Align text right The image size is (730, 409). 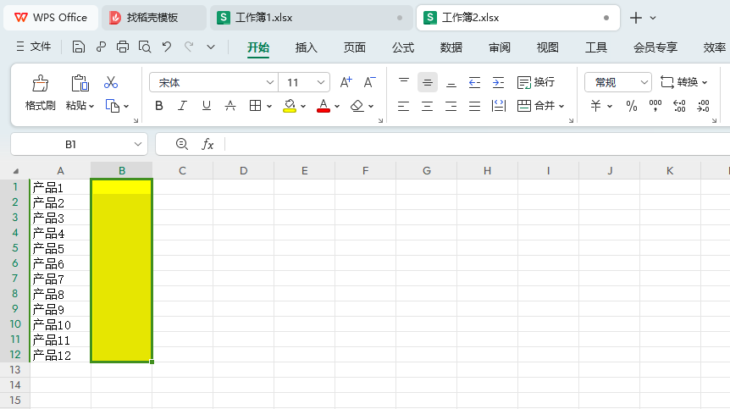[x=451, y=106]
